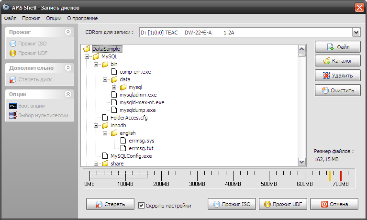367x220 pixels.
Task: Click the Отмена button
Action: [334, 204]
